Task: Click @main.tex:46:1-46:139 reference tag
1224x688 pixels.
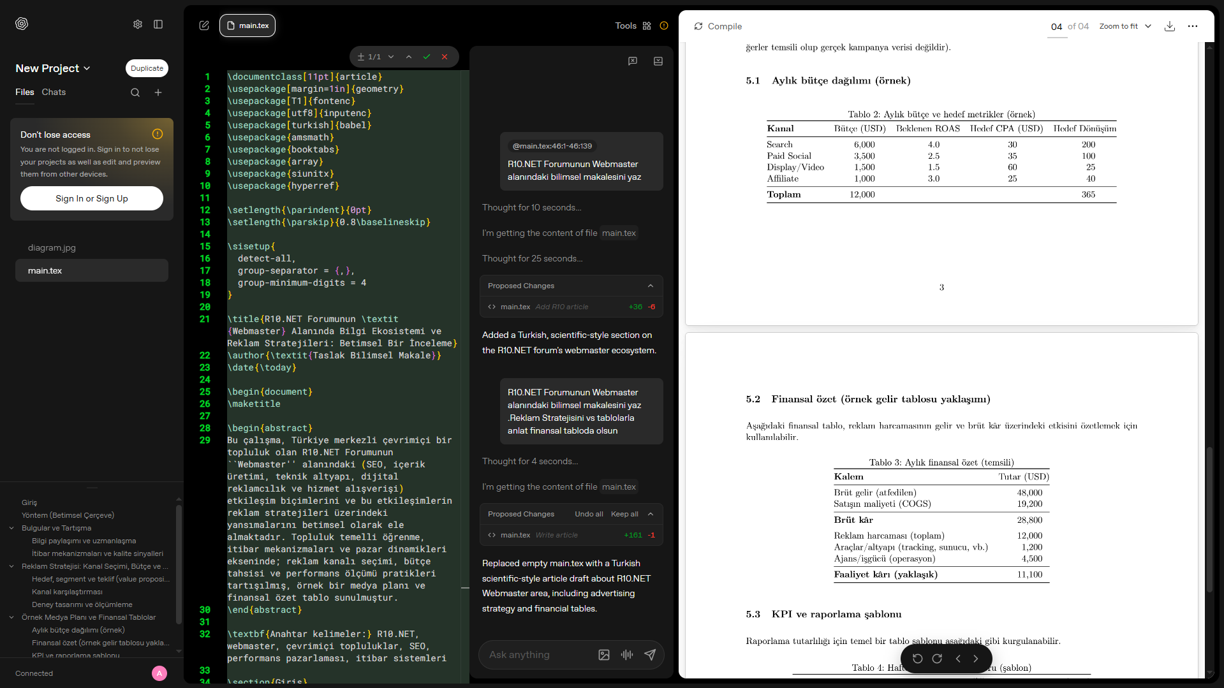Action: 552,146
